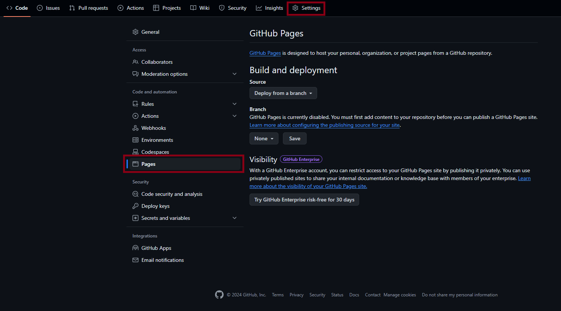Image resolution: width=561 pixels, height=311 pixels.
Task: Click the GitHub Enterprise badge
Action: [301, 159]
